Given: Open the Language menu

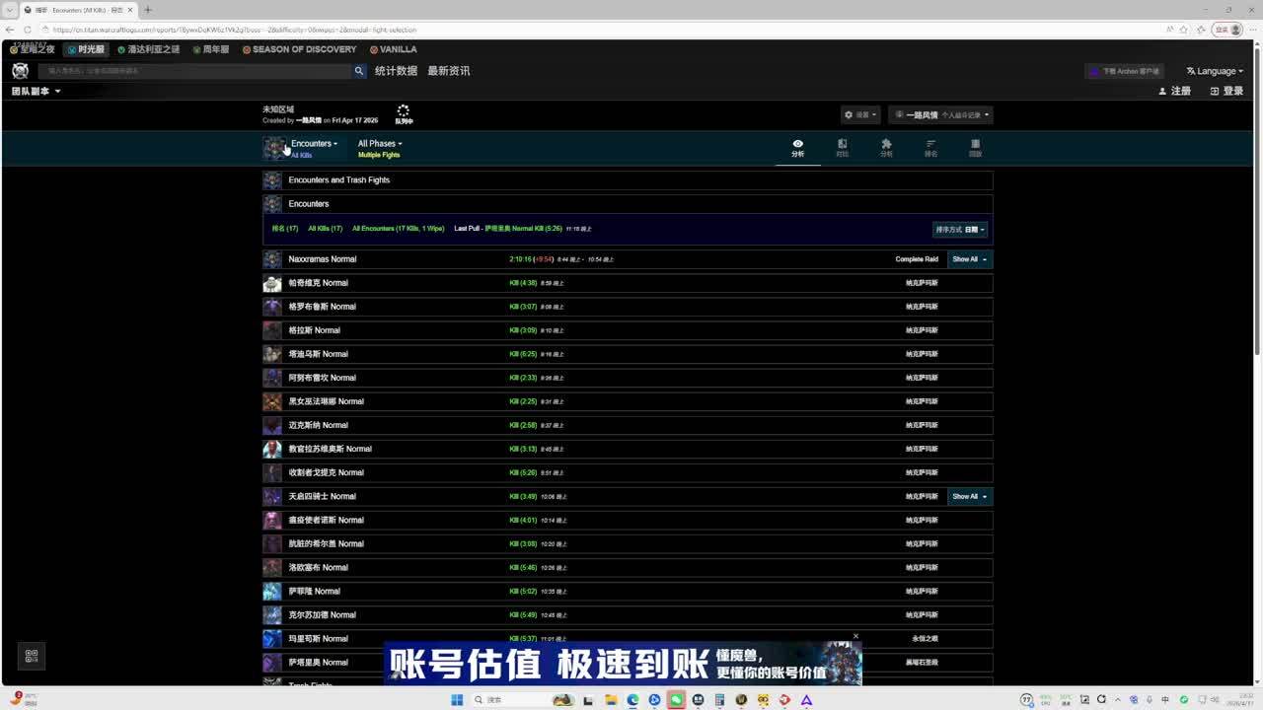Looking at the screenshot, I should click(1215, 71).
